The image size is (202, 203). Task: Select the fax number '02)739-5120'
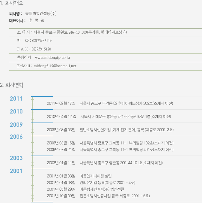(x=41, y=49)
